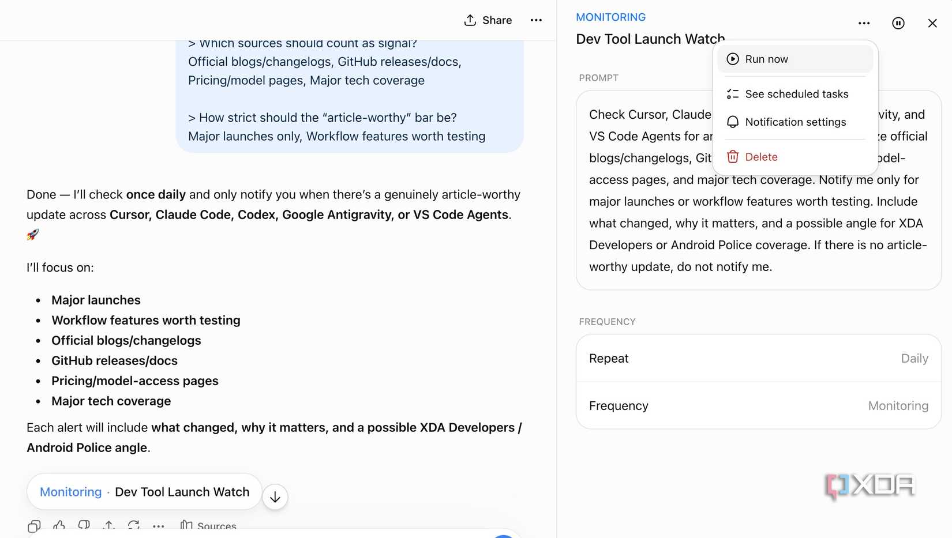Viewport: 952px width, 538px height.
Task: Click the 'I'll focus on:' line
Action: click(x=60, y=268)
